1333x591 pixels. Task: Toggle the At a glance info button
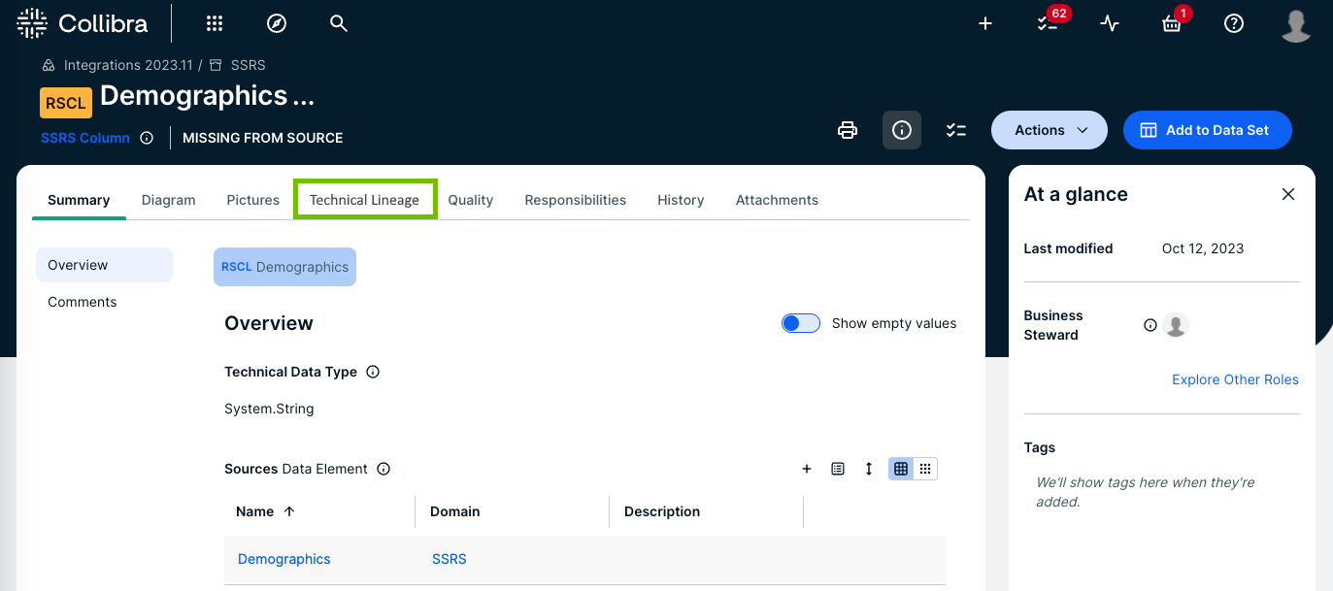coord(902,130)
